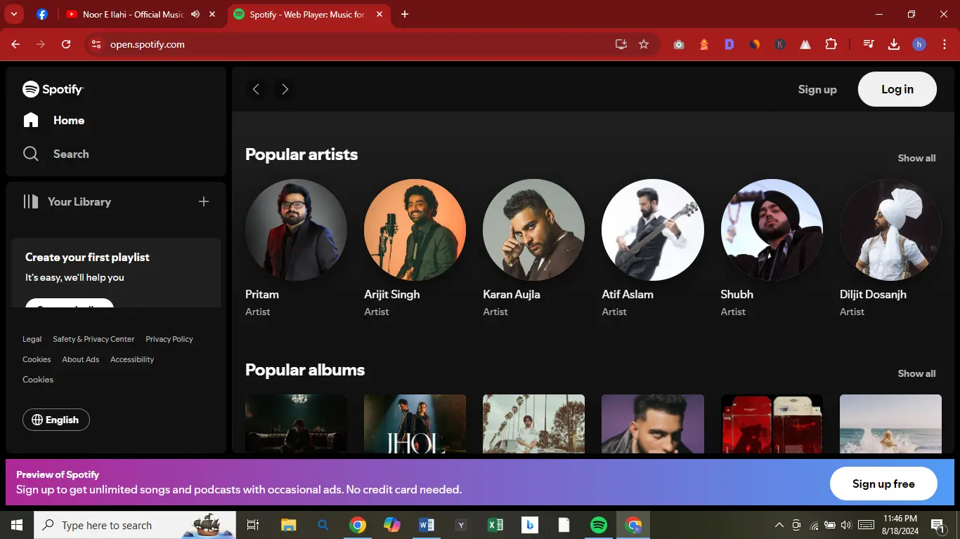Click the Home menu label
This screenshot has height=539, width=960.
69,121
